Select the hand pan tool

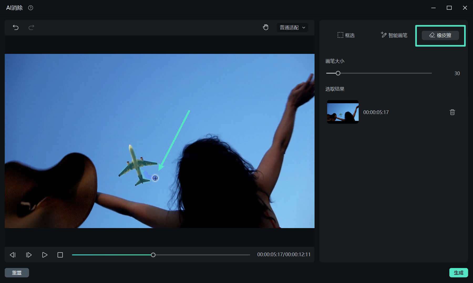point(266,27)
